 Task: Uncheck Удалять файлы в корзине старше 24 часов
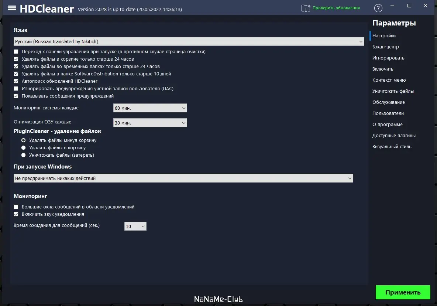click(x=16, y=59)
